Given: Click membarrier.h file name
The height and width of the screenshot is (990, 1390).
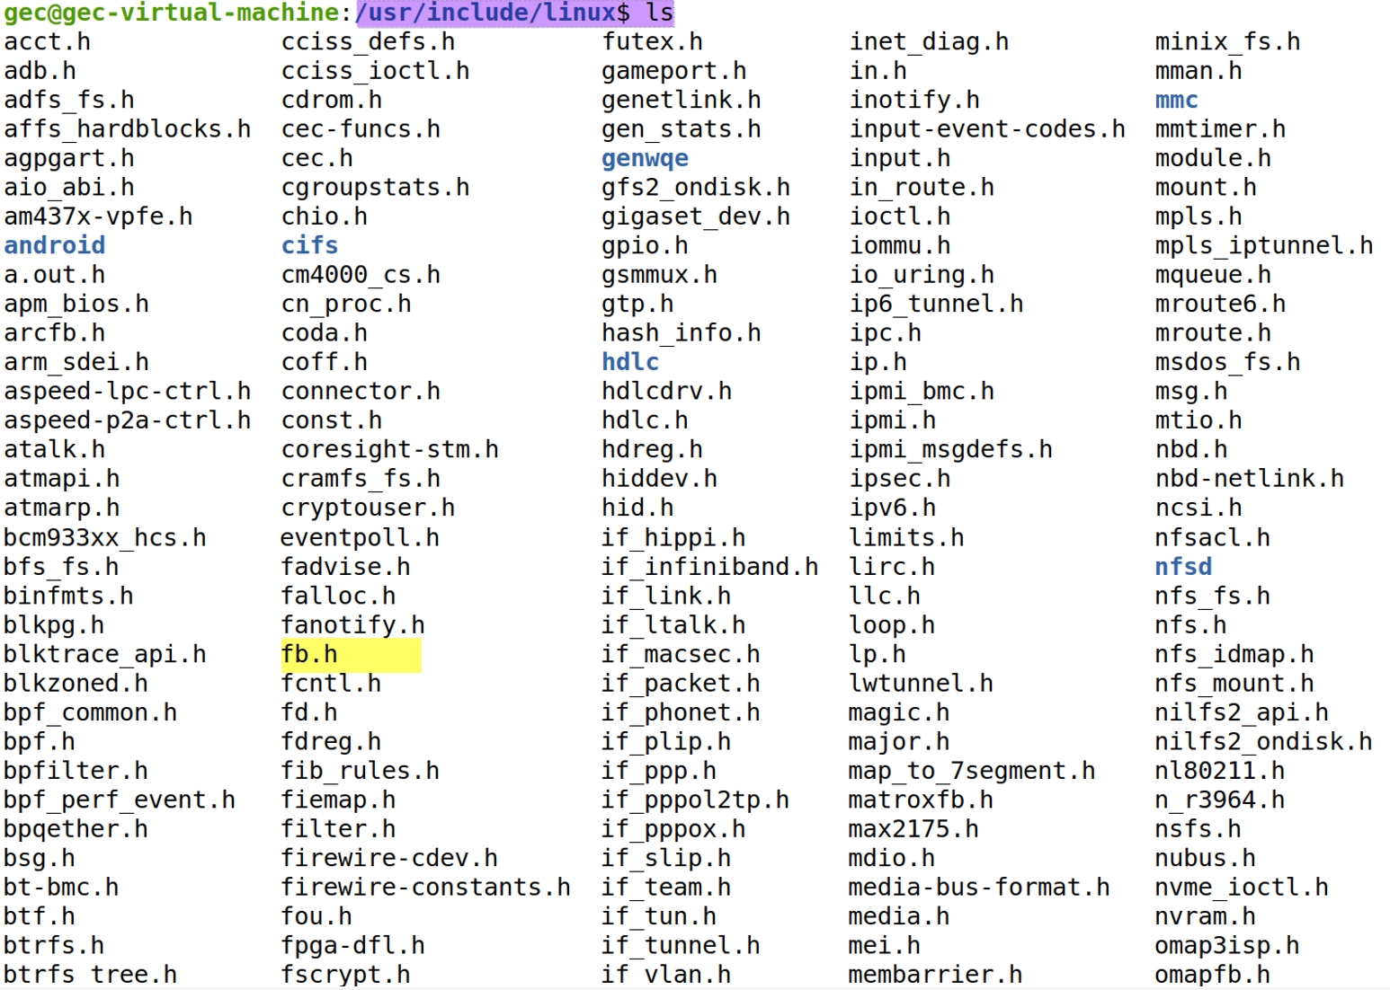Looking at the screenshot, I should 935,975.
